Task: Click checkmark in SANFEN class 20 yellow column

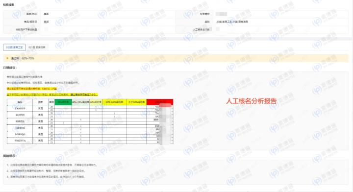Action: [x=114, y=113]
